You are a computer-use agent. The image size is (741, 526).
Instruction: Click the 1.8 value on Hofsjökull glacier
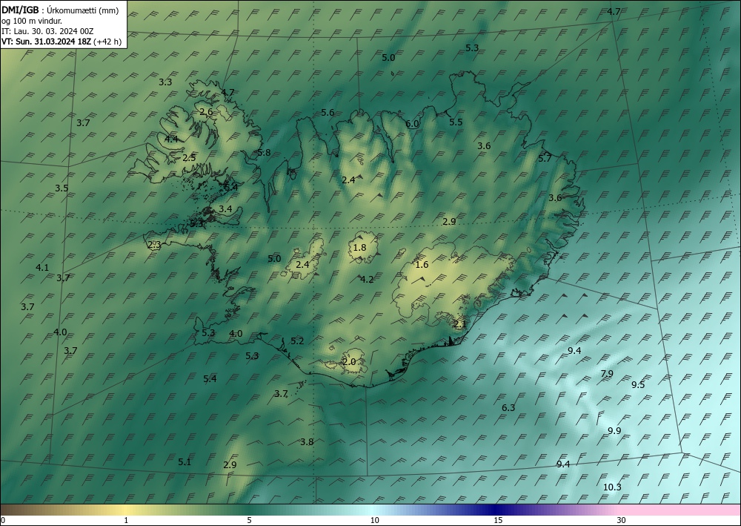pos(359,247)
